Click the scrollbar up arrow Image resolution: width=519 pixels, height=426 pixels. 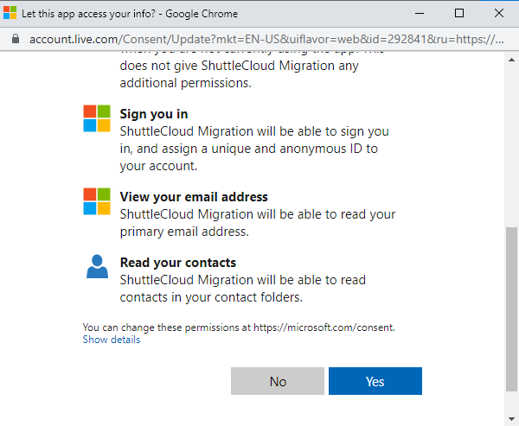[511, 60]
